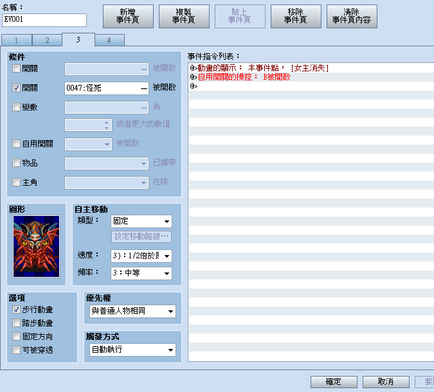Enable the 物品 condition checkbox
This screenshot has height=392, width=434.
coord(16,163)
